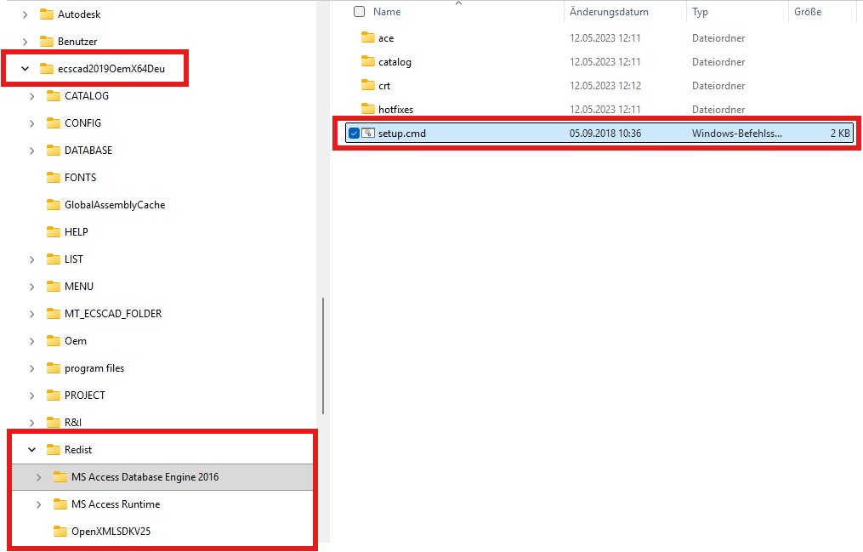This screenshot has width=863, height=552.
Task: Click the HELP folder icon
Action: 54,231
